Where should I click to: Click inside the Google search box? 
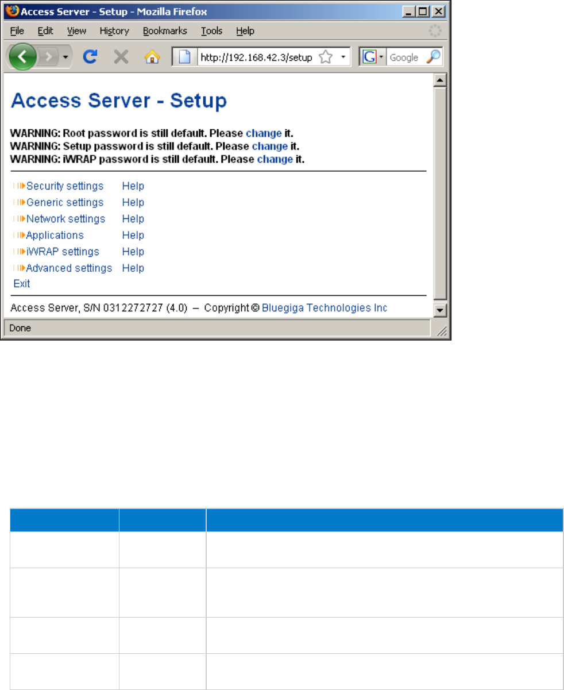tap(405, 57)
